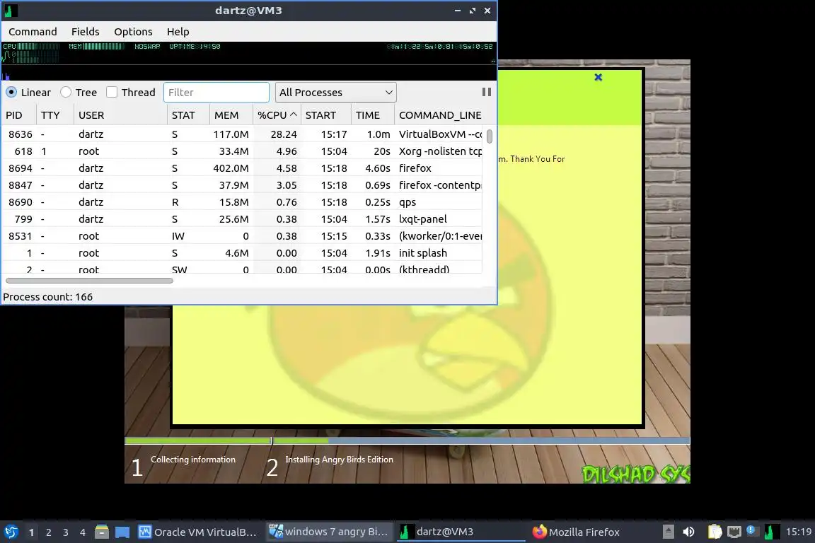Sort by the TIME column header

[373, 115]
